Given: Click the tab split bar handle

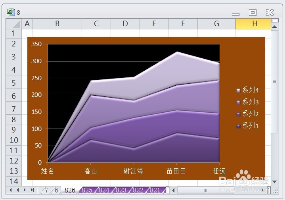Looking at the screenshot, I should point(167,190).
